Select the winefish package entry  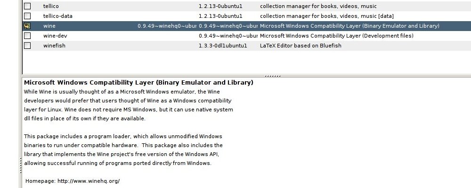tap(247, 46)
